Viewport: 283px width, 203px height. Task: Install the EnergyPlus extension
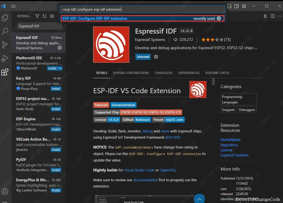click(x=56, y=190)
